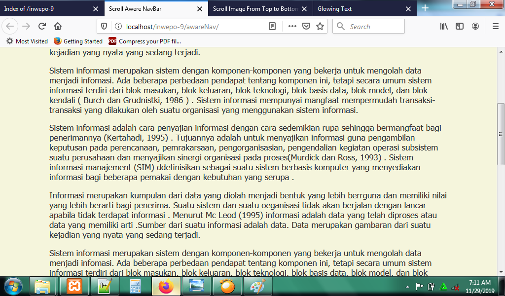The height and width of the screenshot is (296, 505).
Task: Open the picture viewer taskbar icon
Action: (x=196, y=286)
